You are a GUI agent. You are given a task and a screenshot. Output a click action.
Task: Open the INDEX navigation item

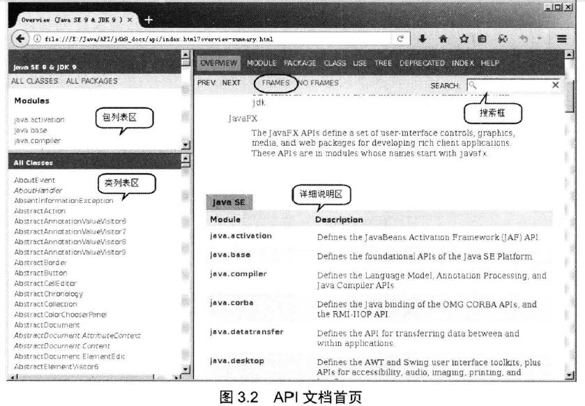tap(462, 63)
